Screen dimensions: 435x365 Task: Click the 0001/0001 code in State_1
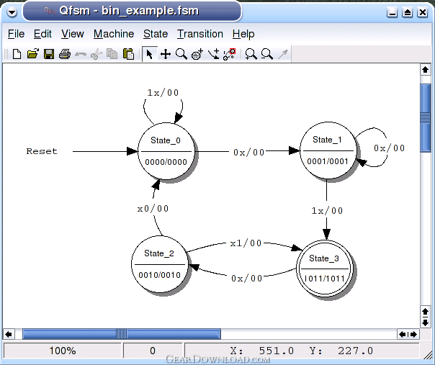[x=328, y=161]
